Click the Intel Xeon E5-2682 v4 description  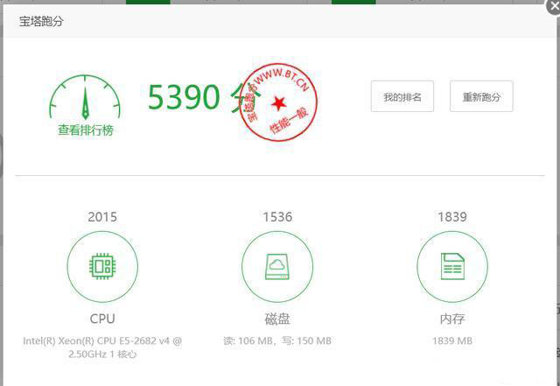(102, 347)
